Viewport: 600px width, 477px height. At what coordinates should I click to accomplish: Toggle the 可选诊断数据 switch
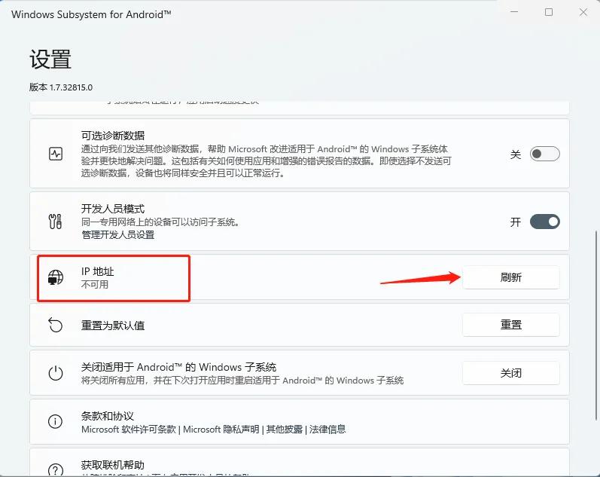coord(544,154)
